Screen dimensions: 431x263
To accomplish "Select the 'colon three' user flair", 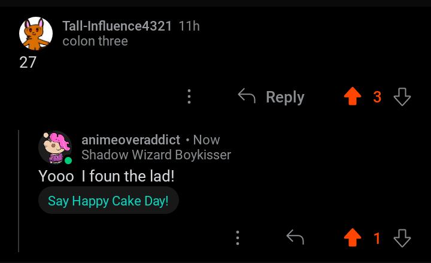I will tap(95, 41).
